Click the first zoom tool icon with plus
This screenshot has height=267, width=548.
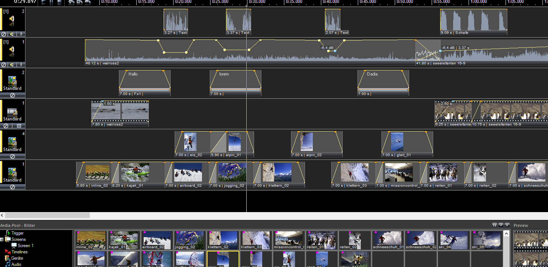tap(71, 2)
